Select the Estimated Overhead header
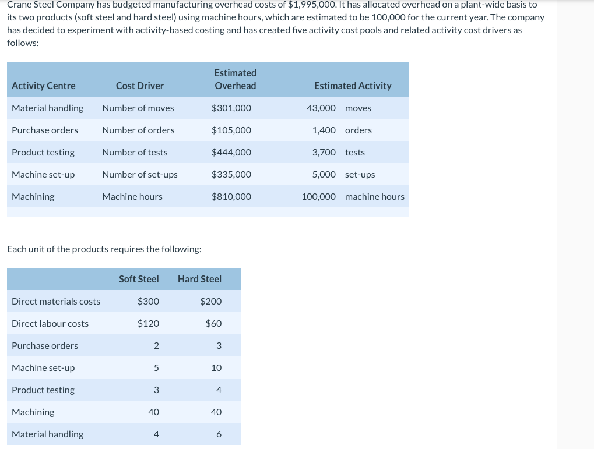Image resolution: width=594 pixels, height=449 pixels. point(235,79)
